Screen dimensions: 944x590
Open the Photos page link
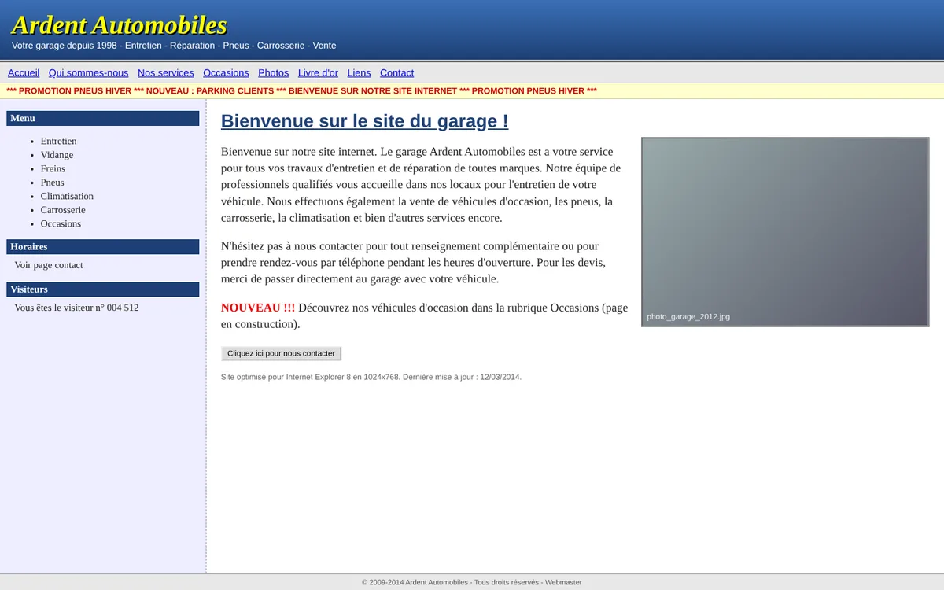[x=273, y=72]
